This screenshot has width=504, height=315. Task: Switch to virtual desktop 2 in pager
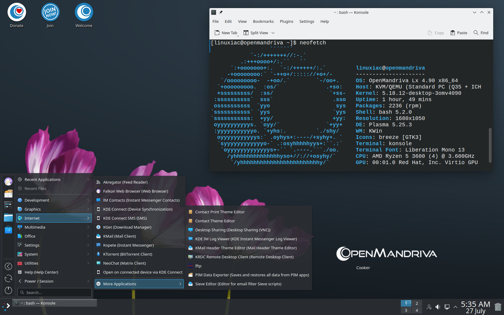pyautogui.click(x=417, y=303)
